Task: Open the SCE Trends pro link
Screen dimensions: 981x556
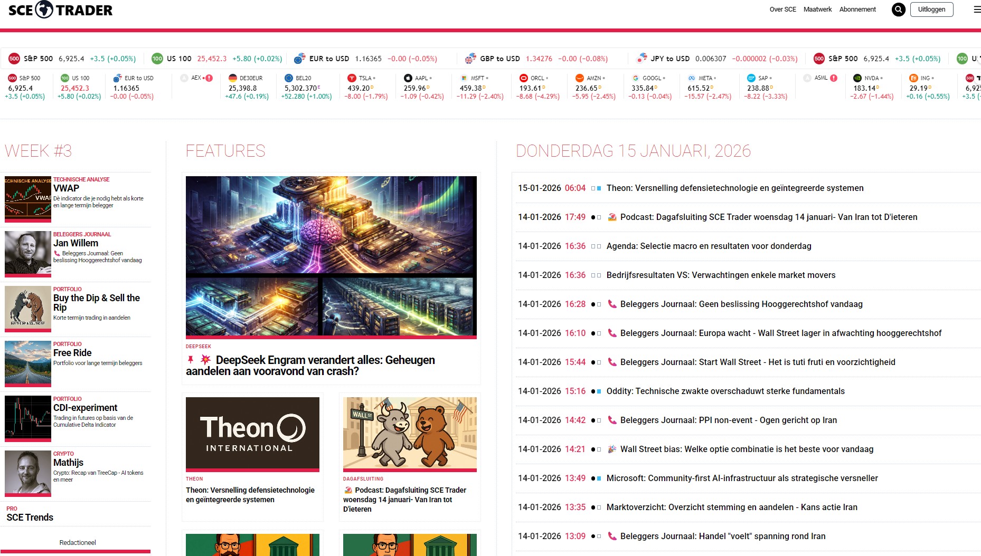Action: pyautogui.click(x=30, y=517)
